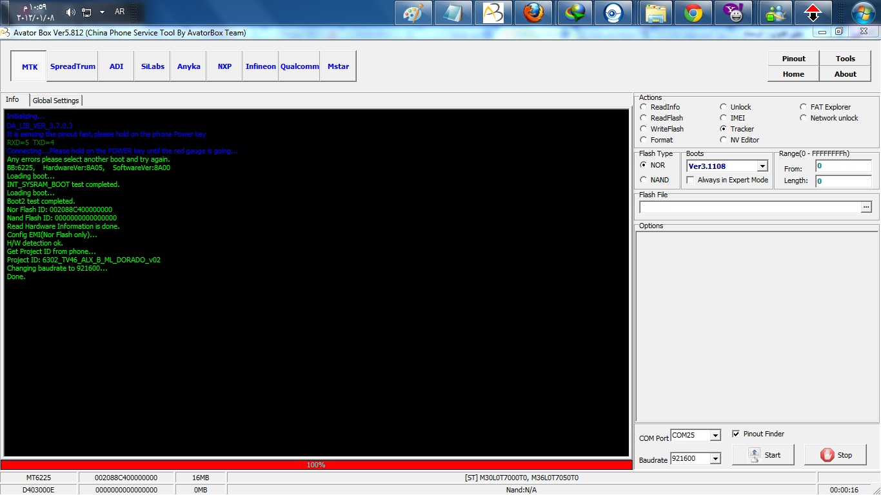This screenshot has width=881, height=495.
Task: Open Windows Live Messenger taskbar icon
Action: tap(775, 13)
